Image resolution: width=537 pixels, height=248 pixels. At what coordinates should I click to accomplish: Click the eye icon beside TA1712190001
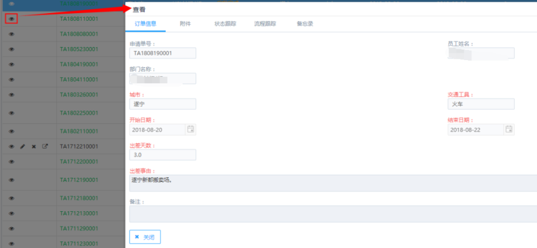(x=11, y=180)
